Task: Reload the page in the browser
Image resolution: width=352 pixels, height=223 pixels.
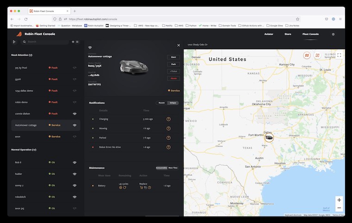Action: tap(26, 19)
